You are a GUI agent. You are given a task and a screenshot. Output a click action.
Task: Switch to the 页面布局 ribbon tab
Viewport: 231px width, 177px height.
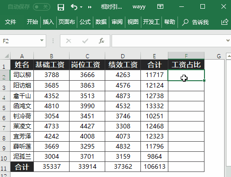pyautogui.click(x=67, y=22)
